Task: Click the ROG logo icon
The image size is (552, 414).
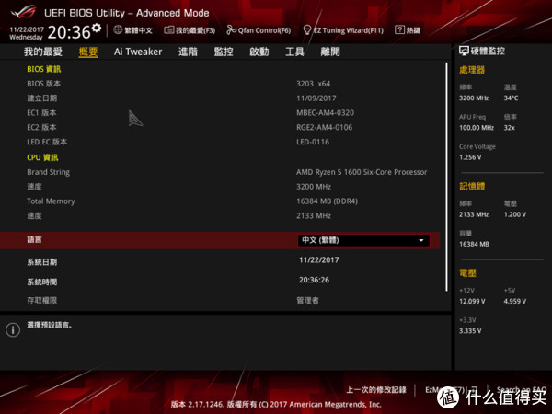Action: (24, 12)
